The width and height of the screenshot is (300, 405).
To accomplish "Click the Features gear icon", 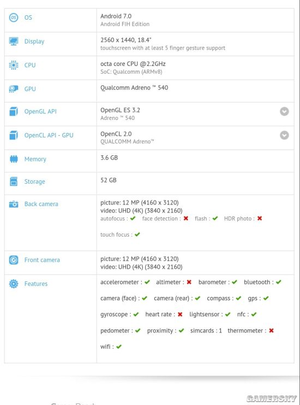I will [x=14, y=283].
